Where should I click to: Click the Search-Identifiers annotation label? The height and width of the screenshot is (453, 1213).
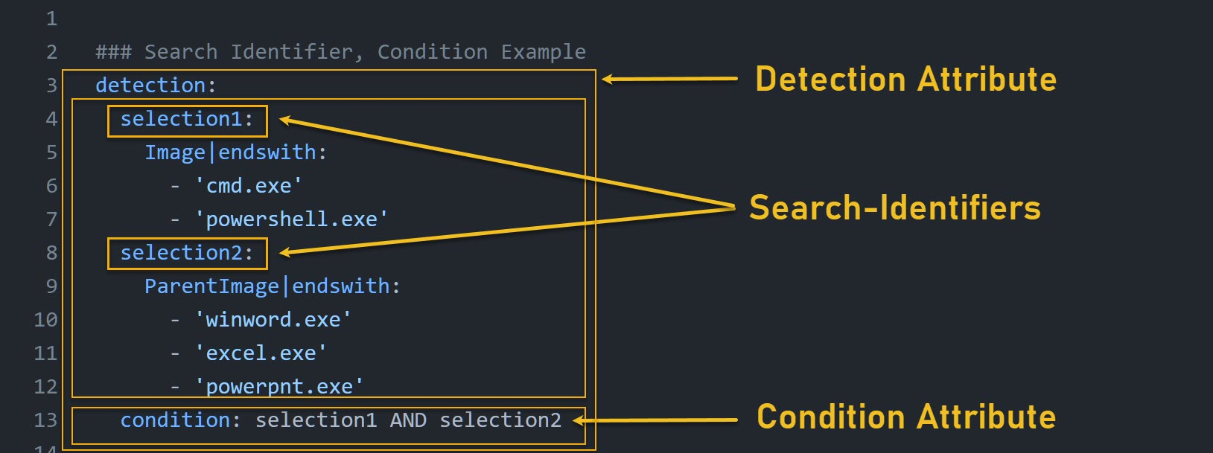895,208
